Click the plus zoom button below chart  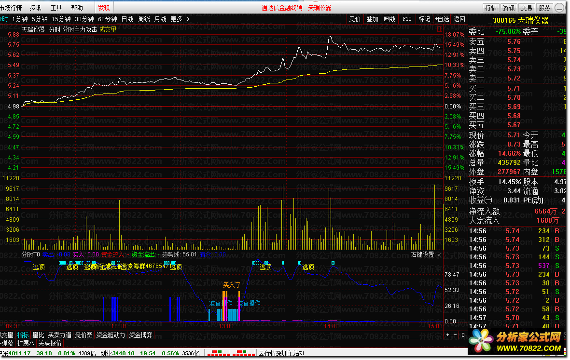tap(447, 335)
